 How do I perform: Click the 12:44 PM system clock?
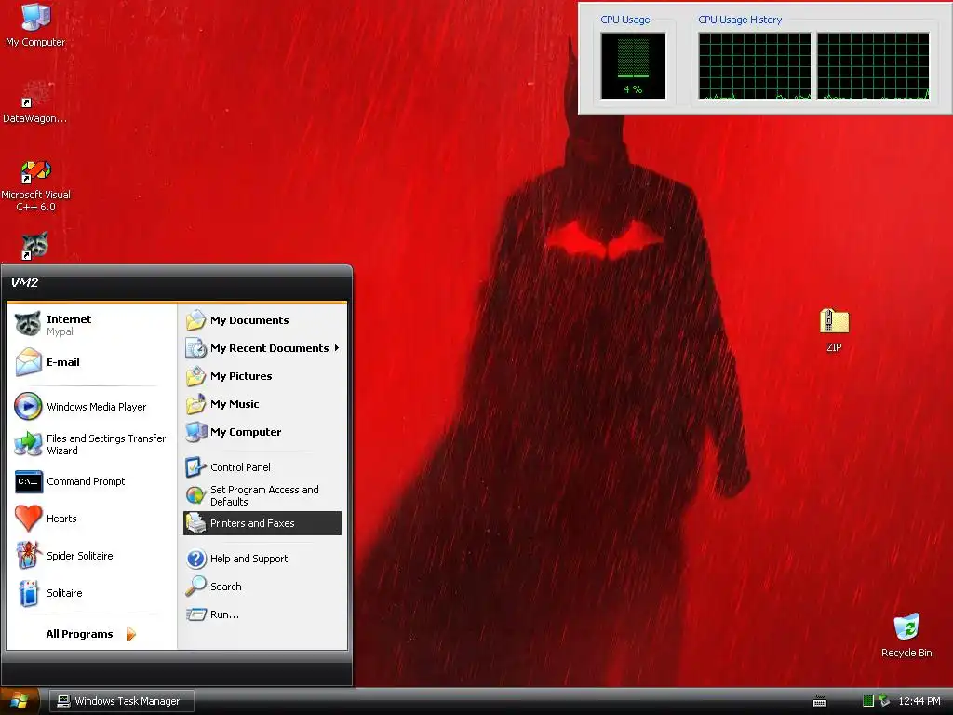(x=919, y=701)
